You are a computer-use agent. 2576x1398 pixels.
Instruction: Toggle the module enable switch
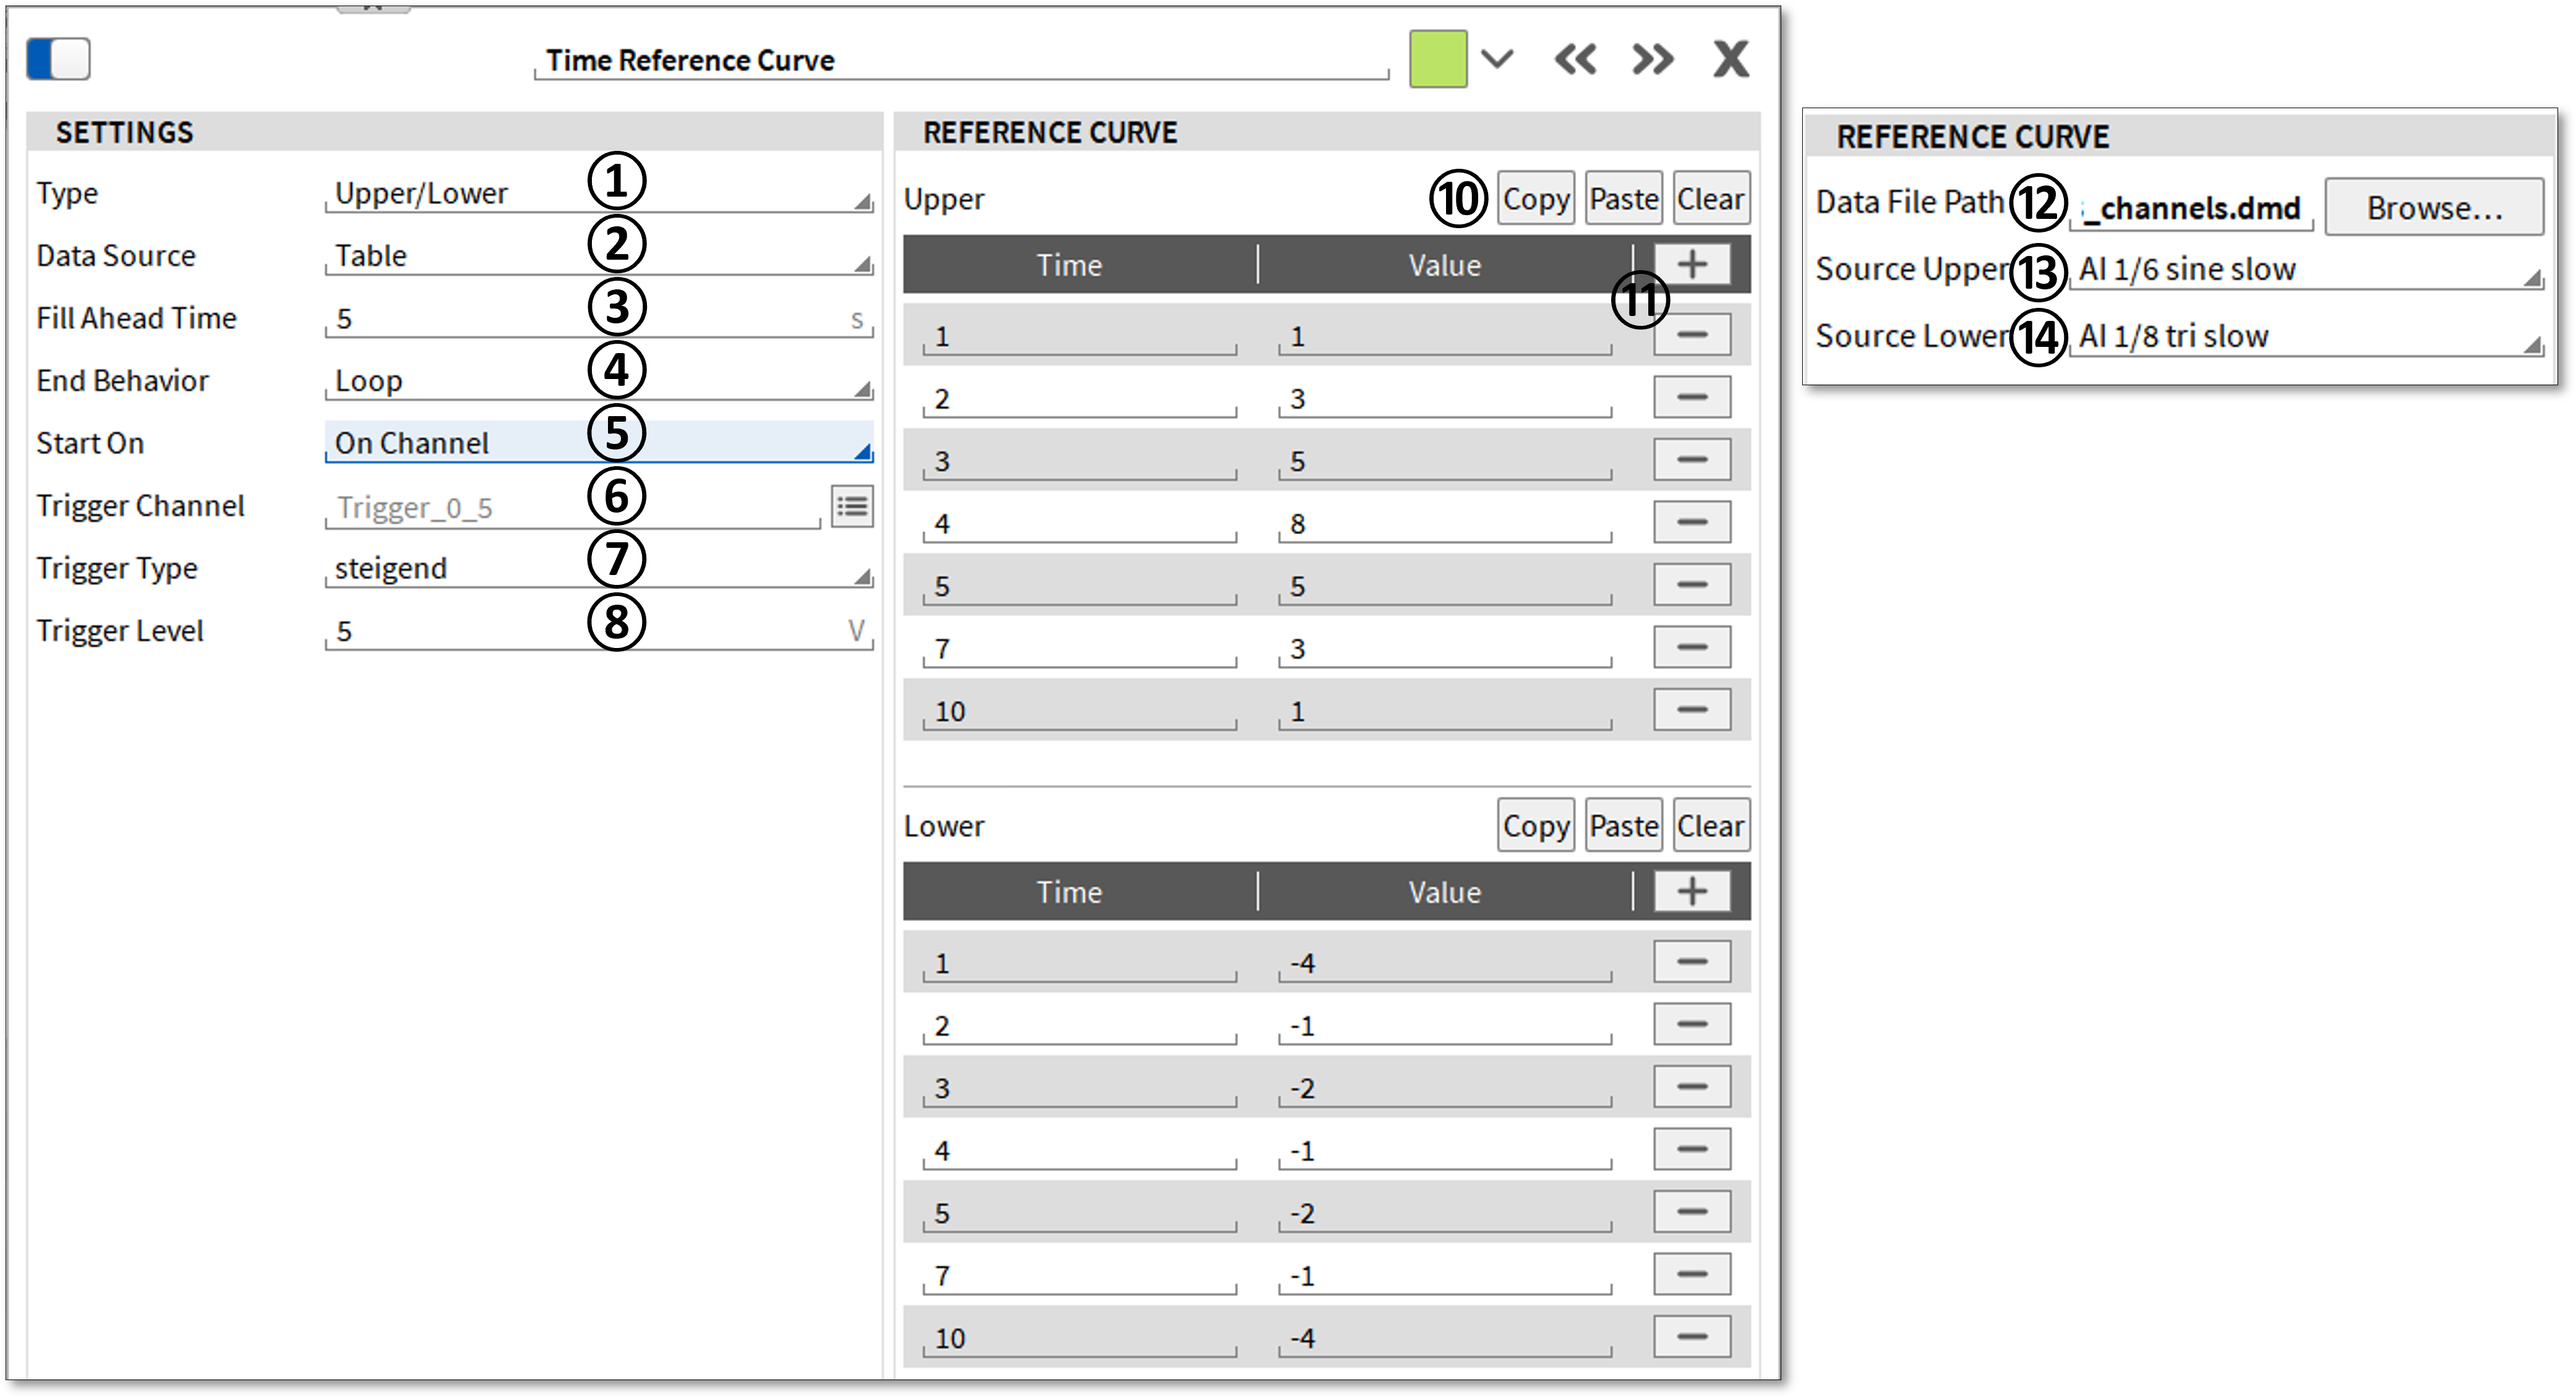click(x=58, y=59)
